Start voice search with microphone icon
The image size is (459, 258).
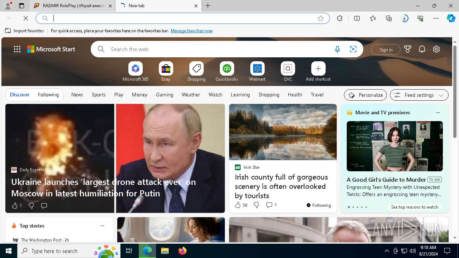(x=337, y=49)
